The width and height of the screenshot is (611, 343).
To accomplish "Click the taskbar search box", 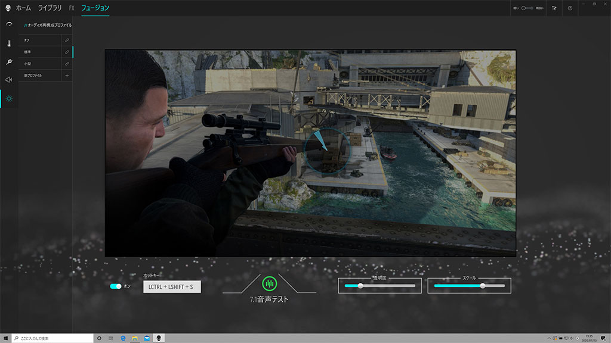I will [x=53, y=338].
